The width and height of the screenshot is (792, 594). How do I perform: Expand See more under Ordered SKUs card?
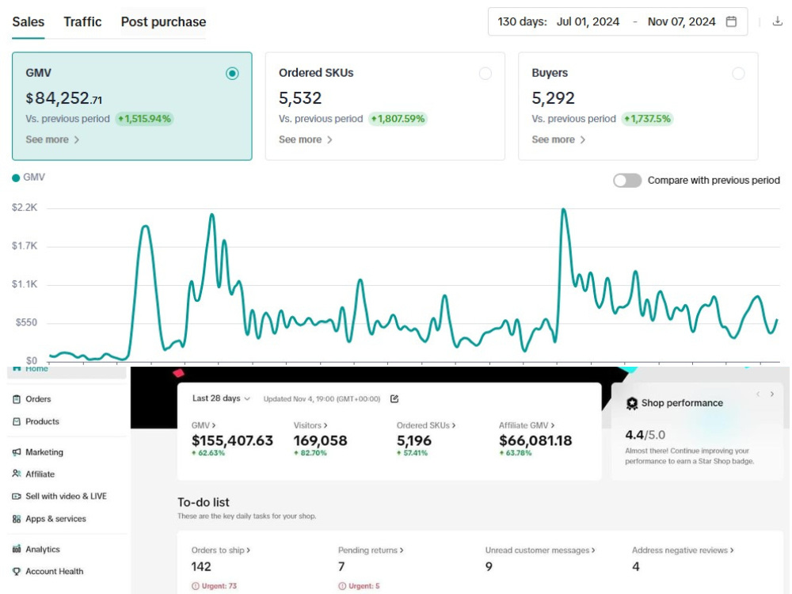(x=306, y=139)
